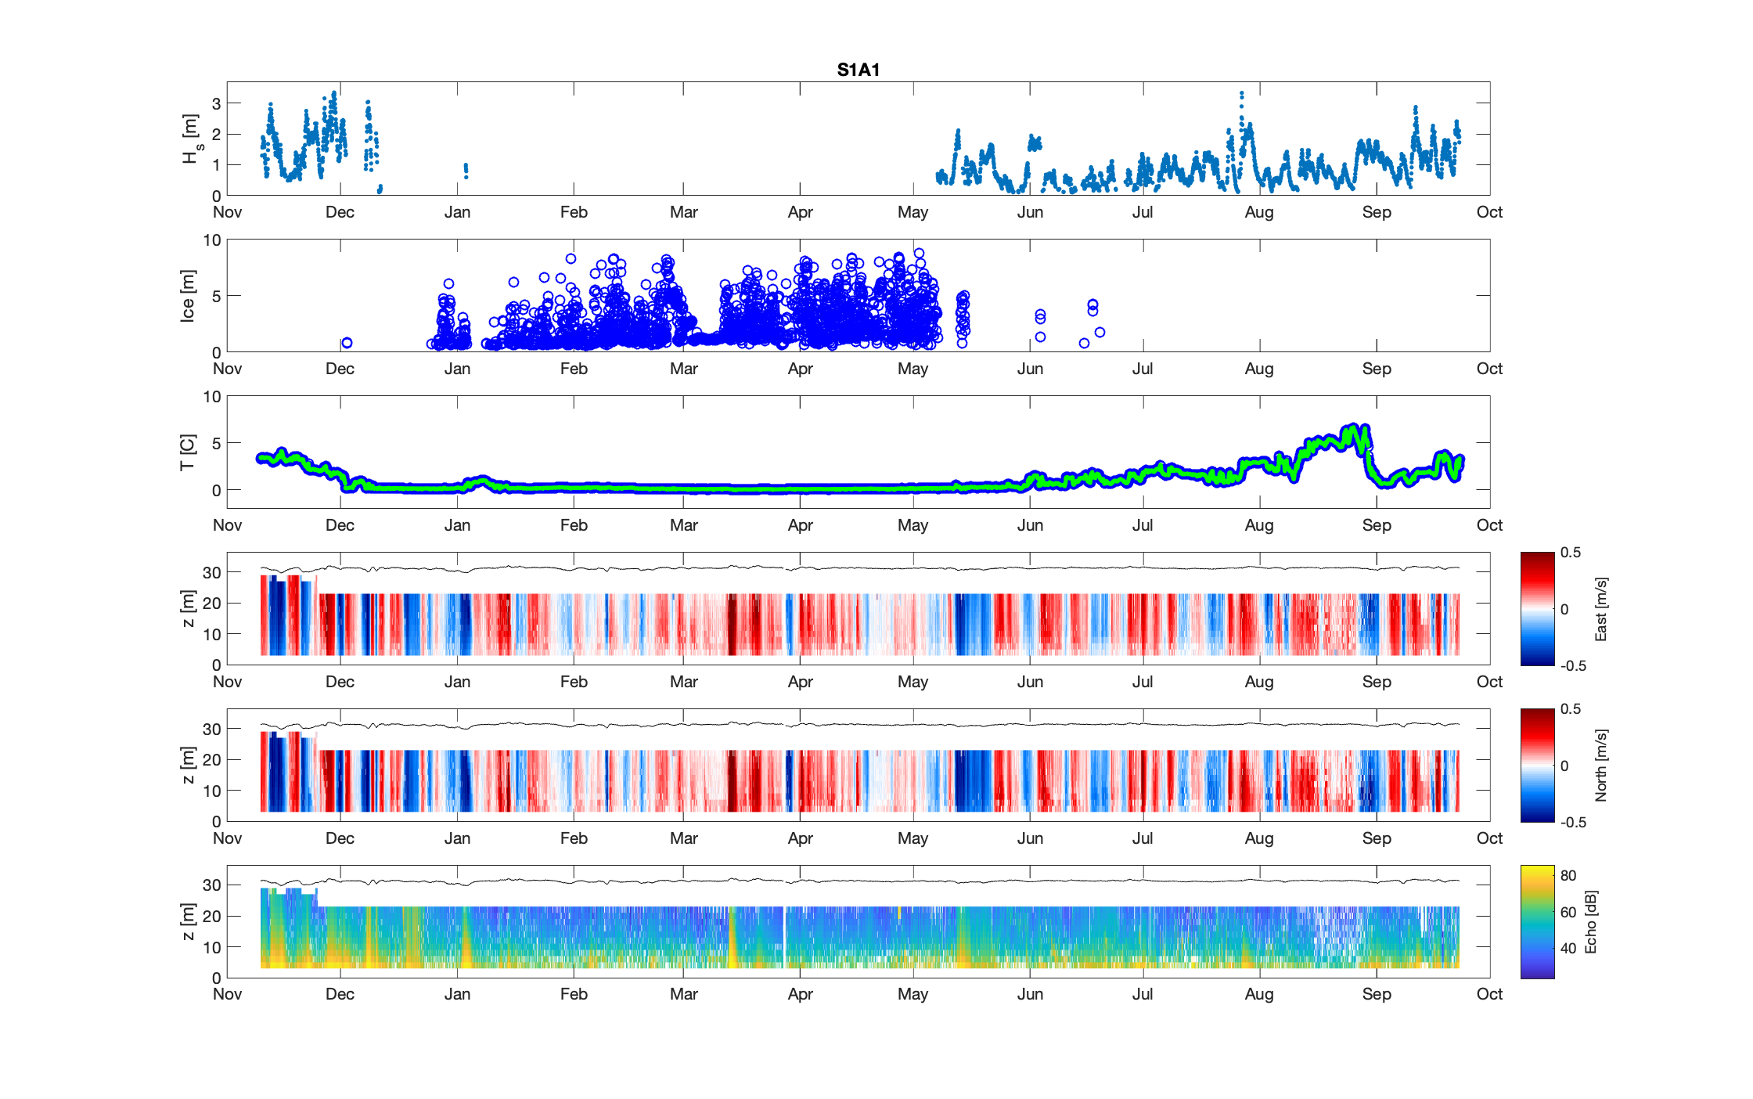Click the isolated ice circle near December
Screen dimensions: 1753x1099
(347, 343)
